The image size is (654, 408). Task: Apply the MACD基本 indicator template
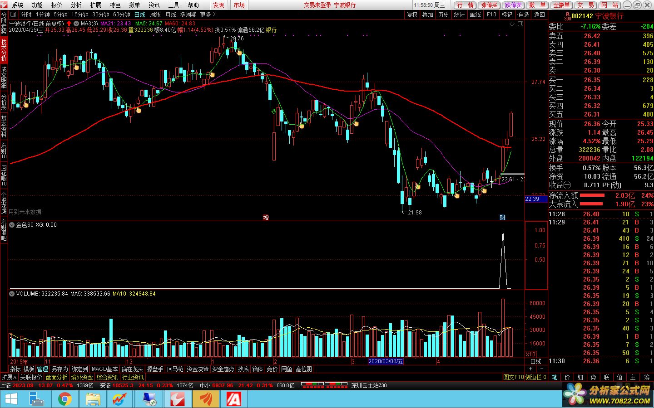(x=104, y=369)
